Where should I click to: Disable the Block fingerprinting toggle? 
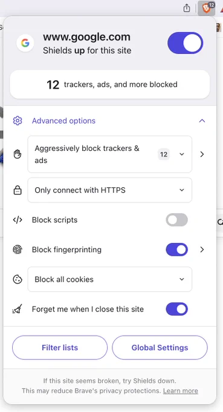tap(177, 250)
